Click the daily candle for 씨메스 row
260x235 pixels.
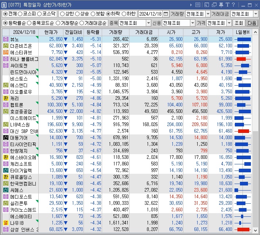(x=243, y=190)
